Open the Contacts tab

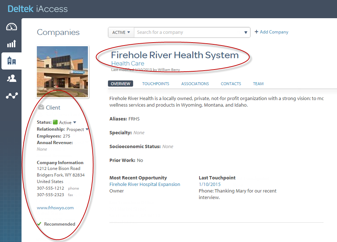click(231, 84)
